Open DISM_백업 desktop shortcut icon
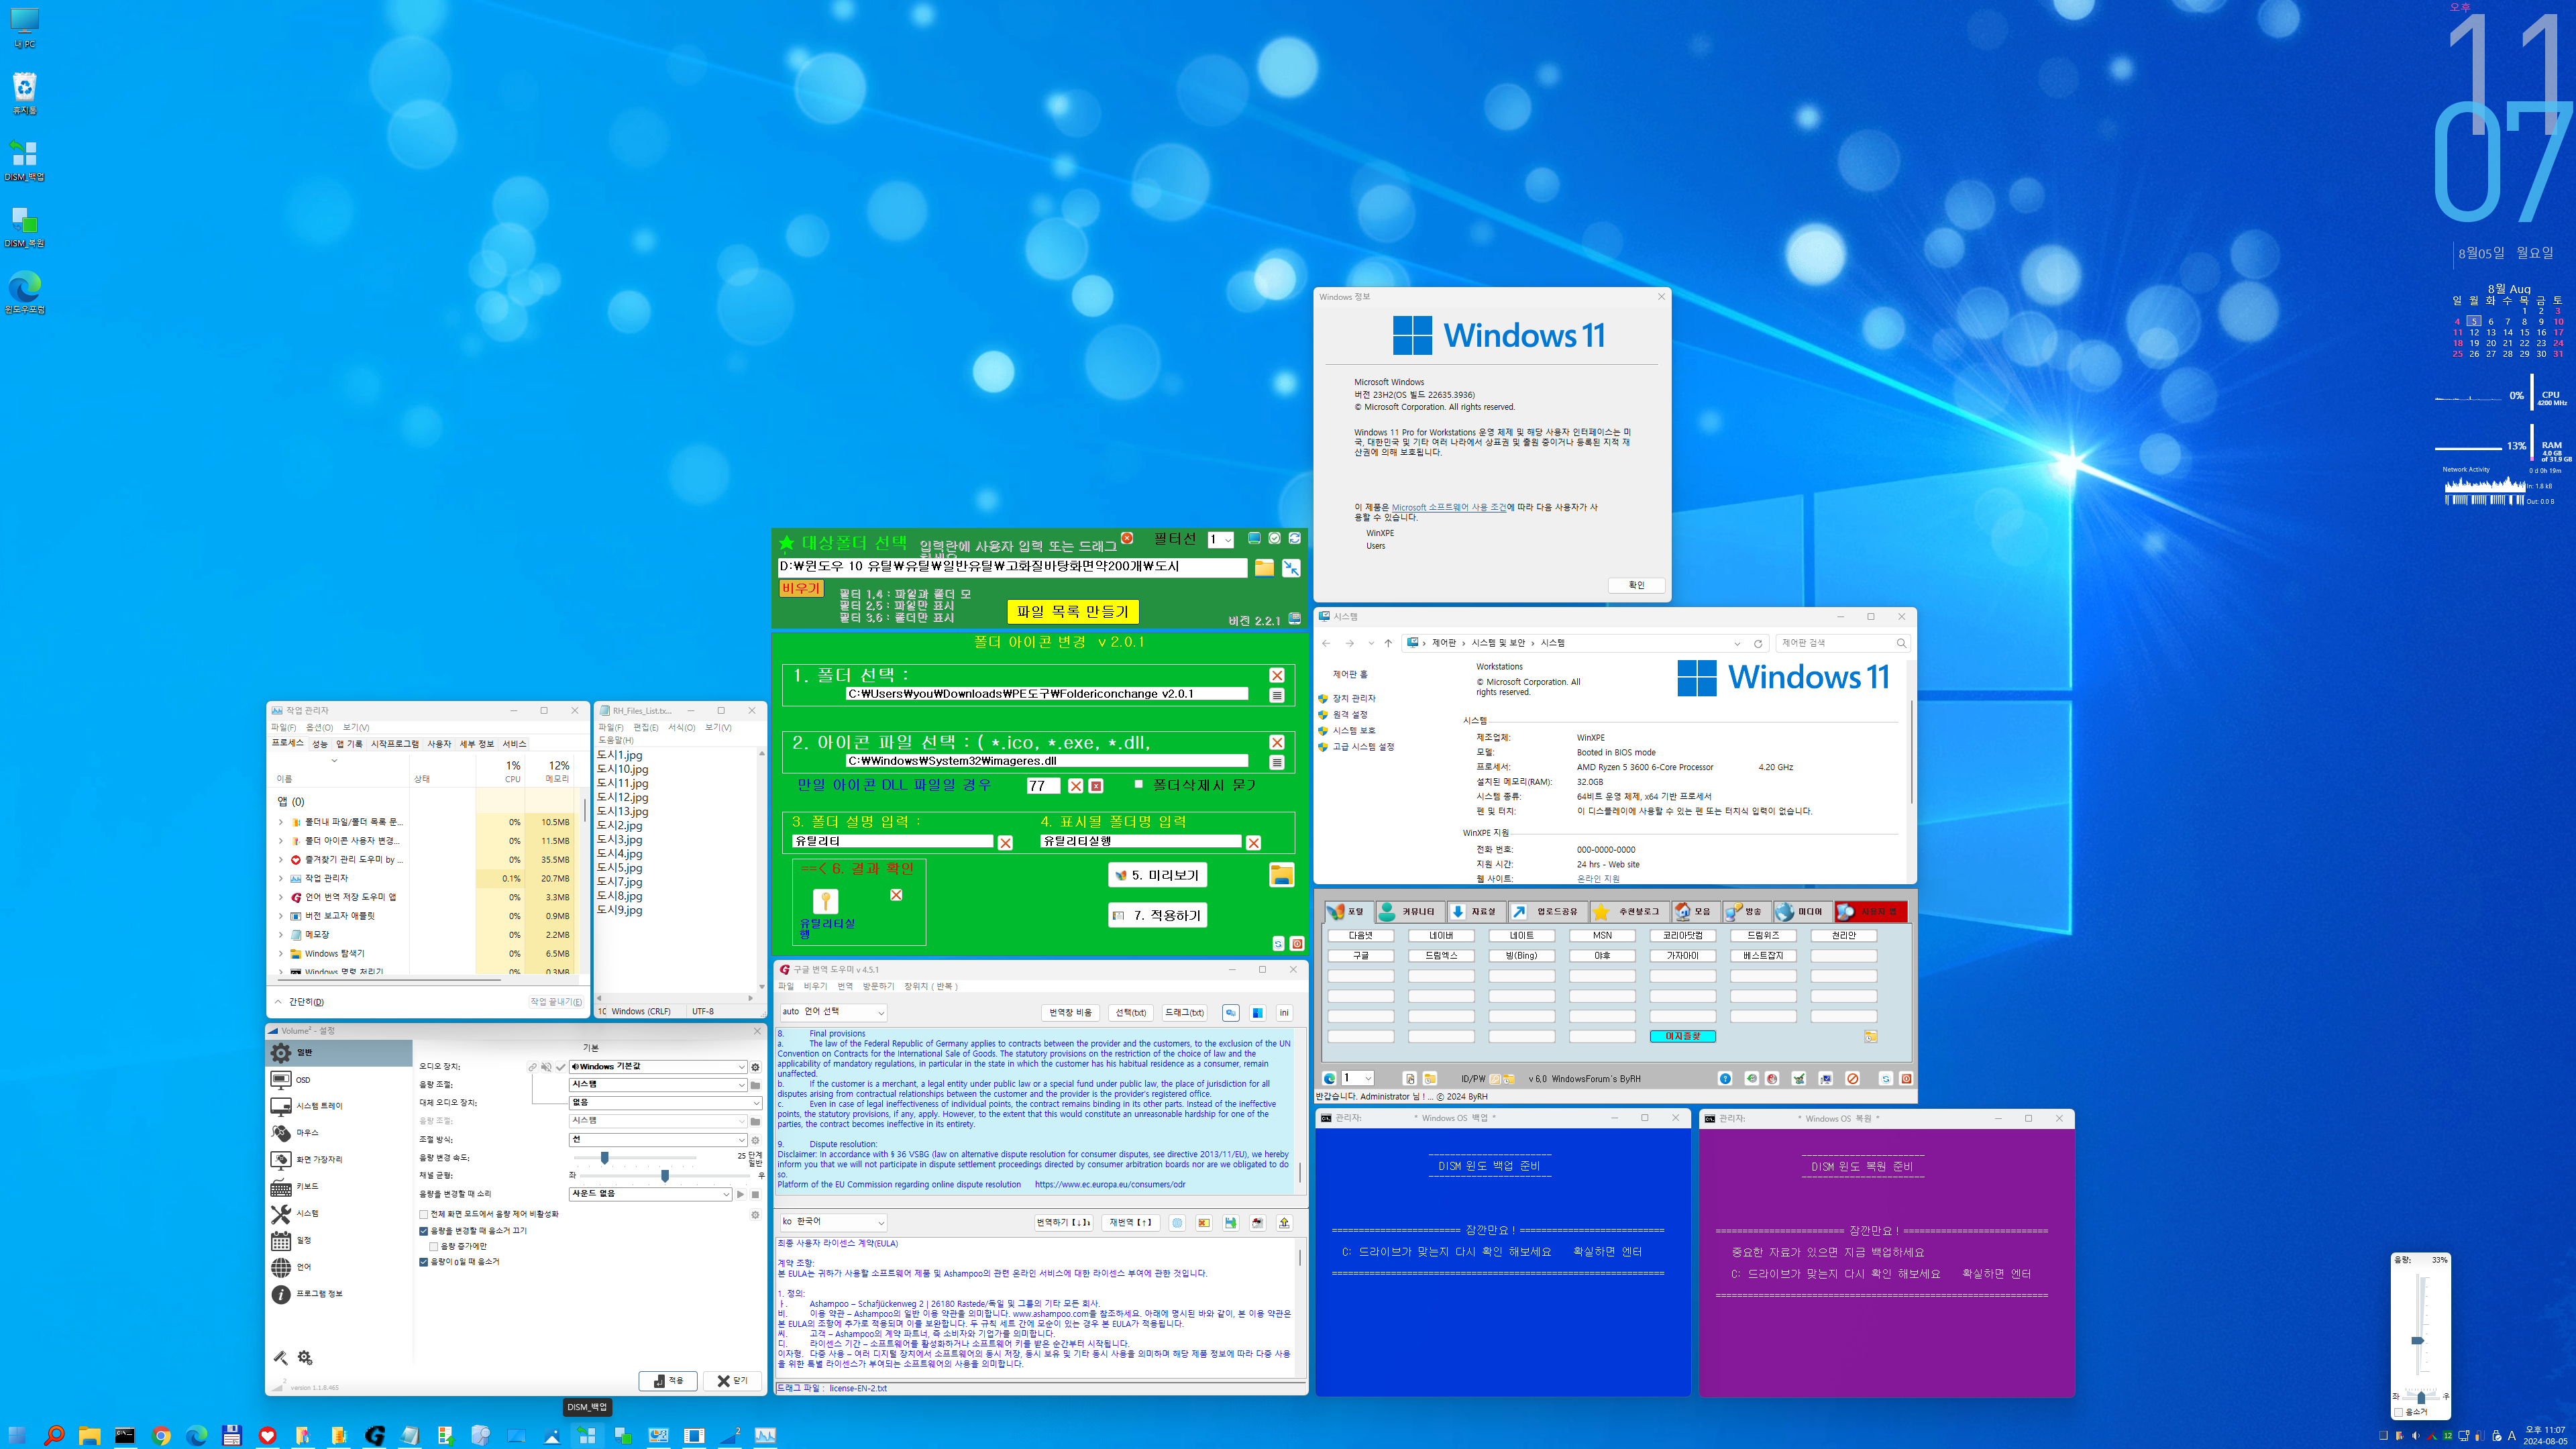Viewport: 2576px width, 1449px height. coord(24,160)
